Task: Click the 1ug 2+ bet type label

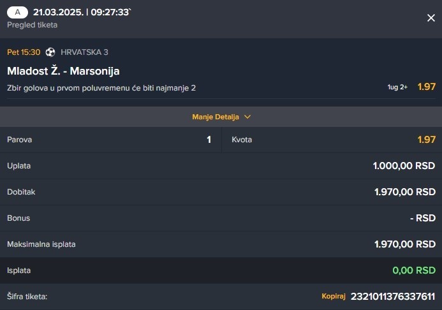Action: point(397,87)
